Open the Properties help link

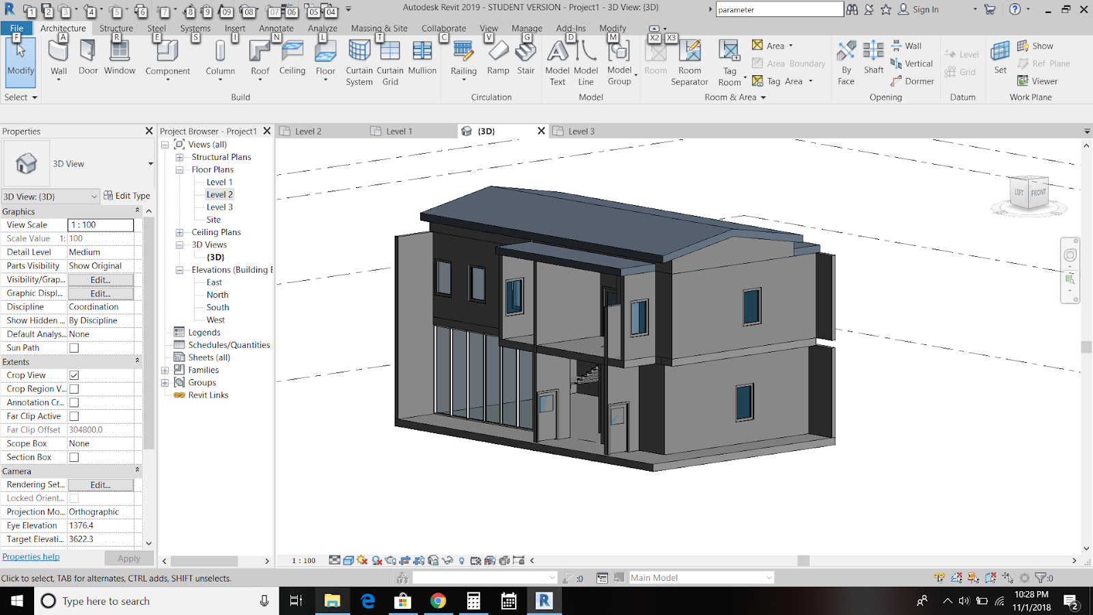tap(31, 557)
